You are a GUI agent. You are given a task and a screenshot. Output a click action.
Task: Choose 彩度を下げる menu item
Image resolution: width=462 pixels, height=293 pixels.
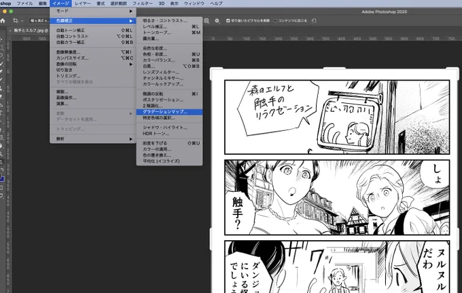(169, 143)
